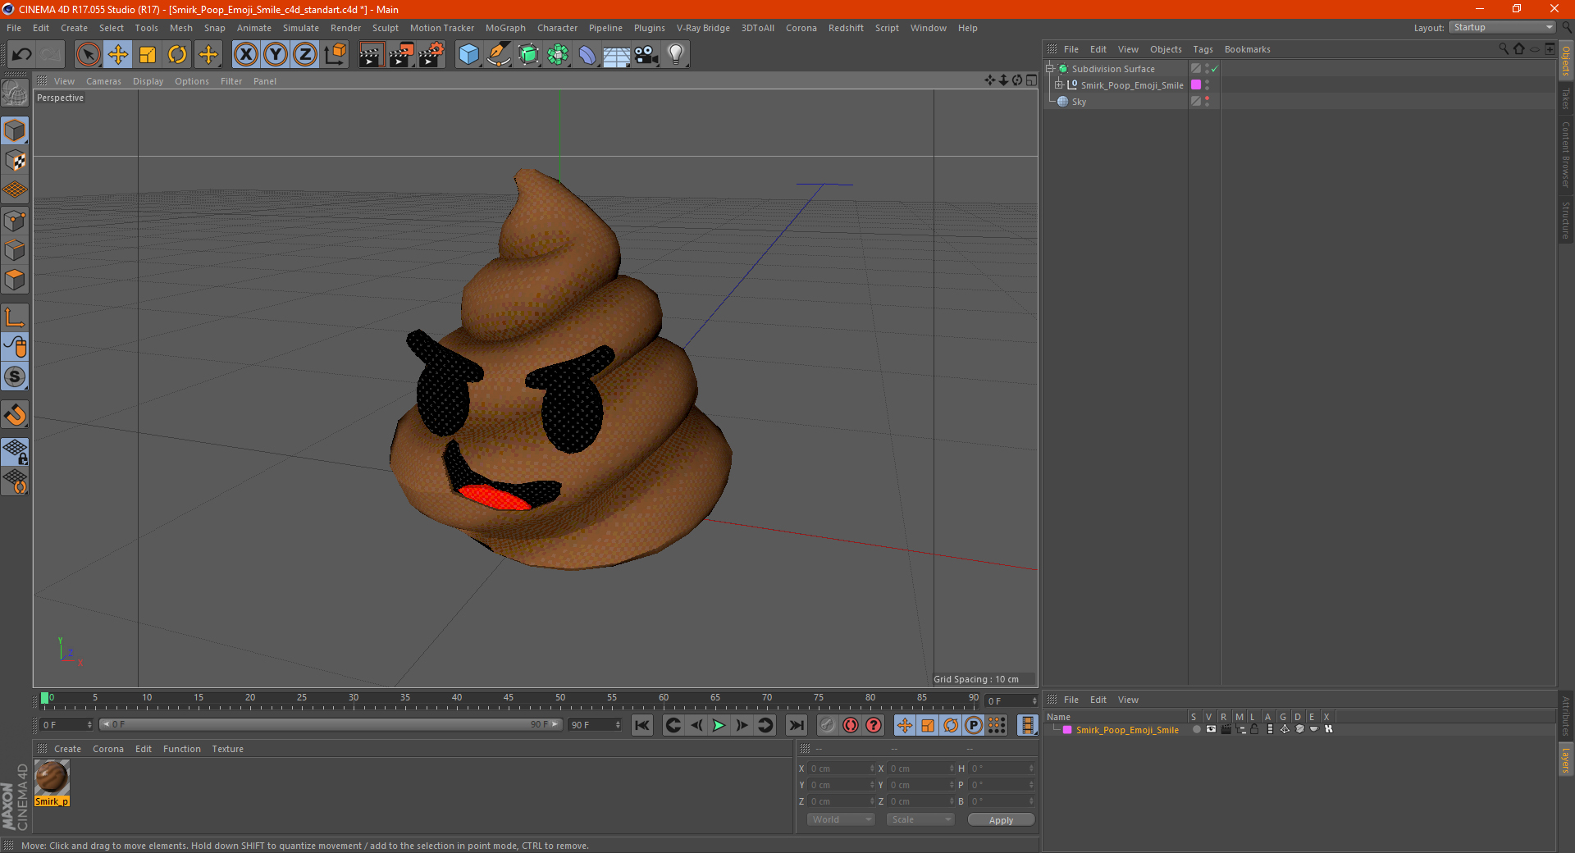Click Smirk_Poop_Emoji_Smile pink layer swatch
The image size is (1575, 853).
[1196, 85]
